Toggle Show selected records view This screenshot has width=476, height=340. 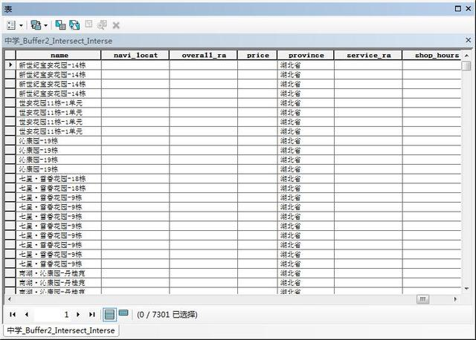[123, 313]
